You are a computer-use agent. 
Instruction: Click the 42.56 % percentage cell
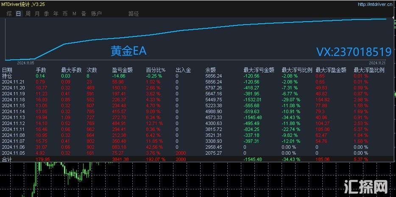tap(154, 147)
